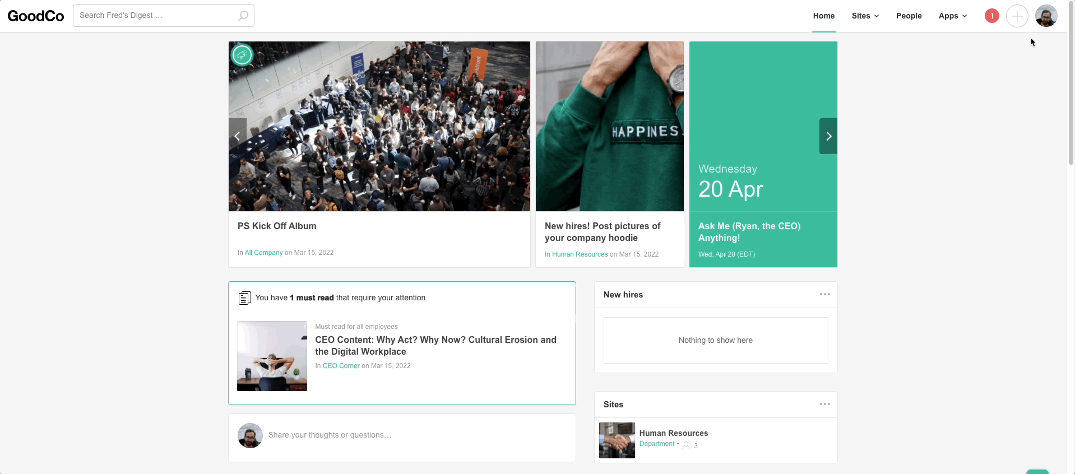This screenshot has height=474, width=1075.
Task: Click the Human Resources link under hoodie post
Action: coord(580,254)
